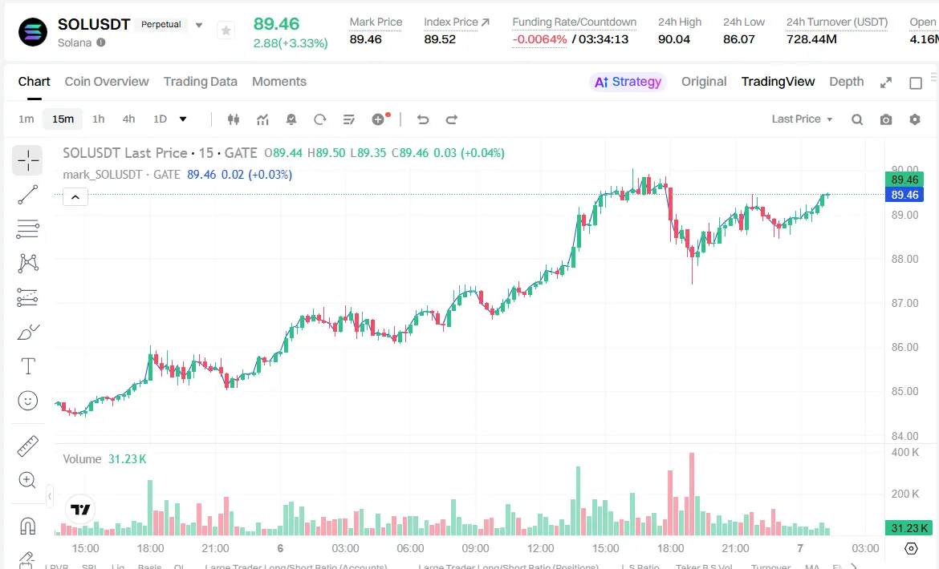Open the Index Price link

(x=457, y=22)
